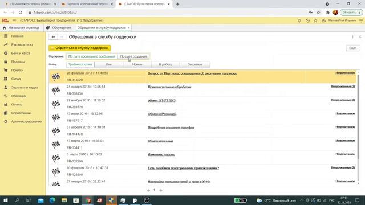This screenshot has height=205, width=365.
Task: Open favorites star icon in 1C header
Action: click(x=315, y=20)
